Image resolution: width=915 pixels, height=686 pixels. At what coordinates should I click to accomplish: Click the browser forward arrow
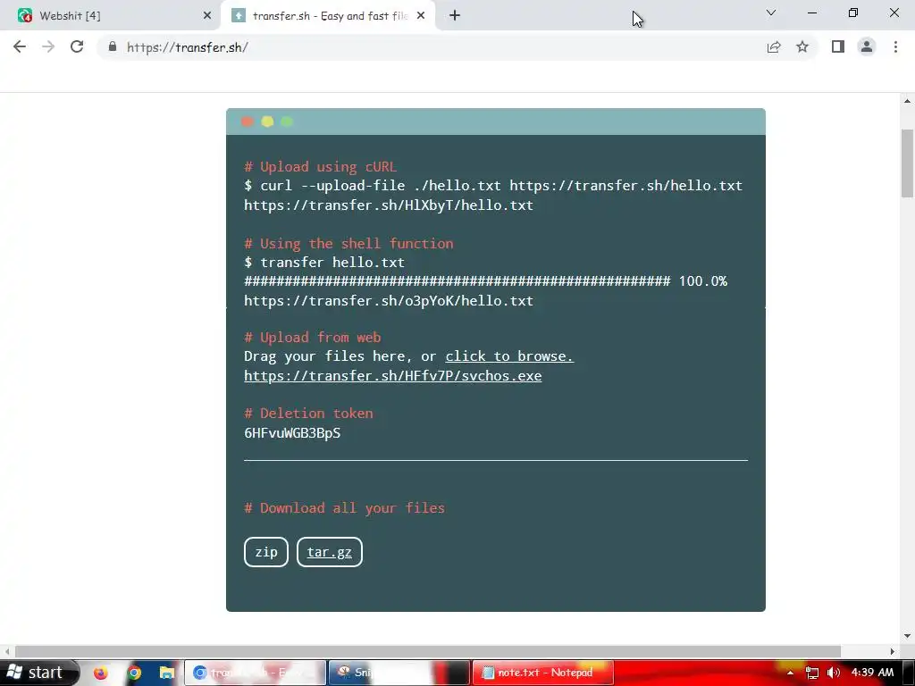tap(48, 46)
